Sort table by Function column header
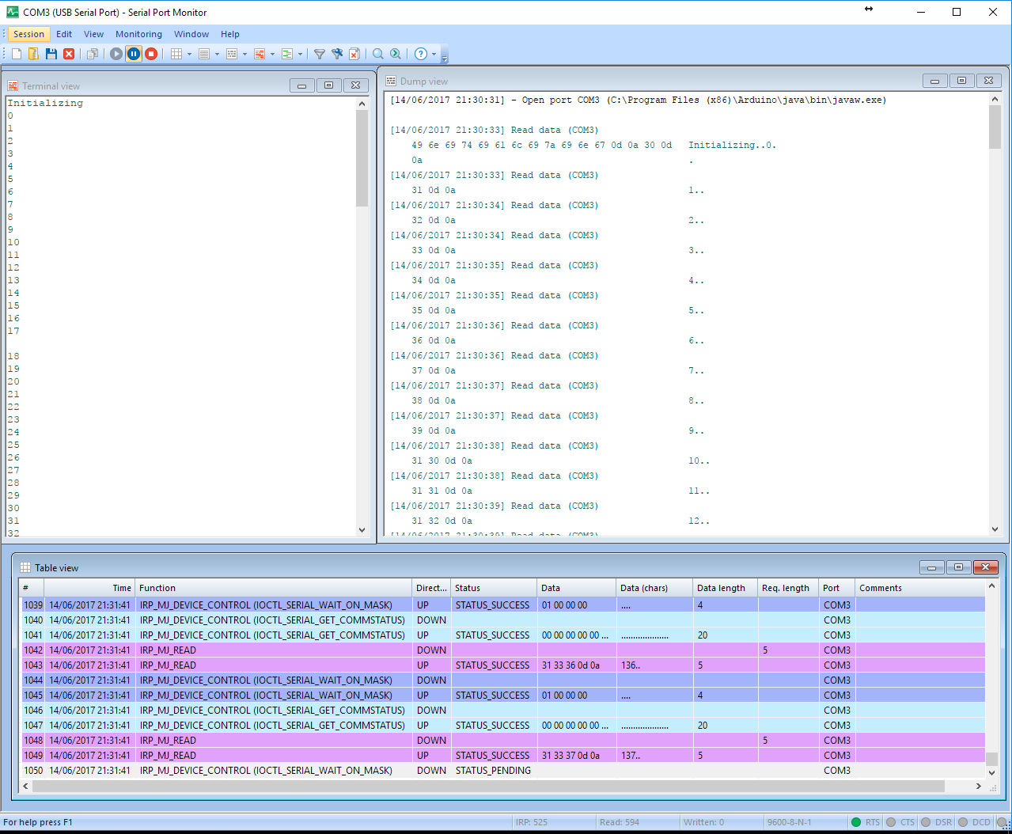This screenshot has height=834, width=1012. (273, 588)
